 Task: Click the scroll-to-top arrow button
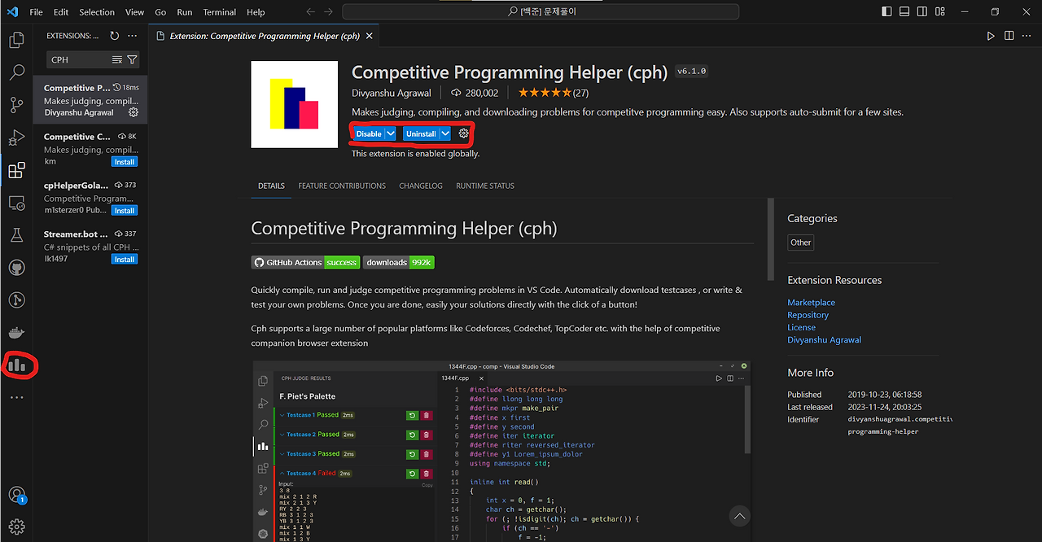pos(739,516)
